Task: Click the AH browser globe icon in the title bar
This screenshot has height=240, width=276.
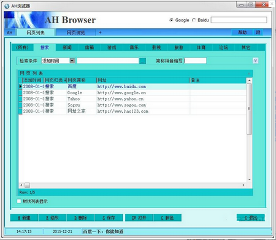Action: click(7, 6)
